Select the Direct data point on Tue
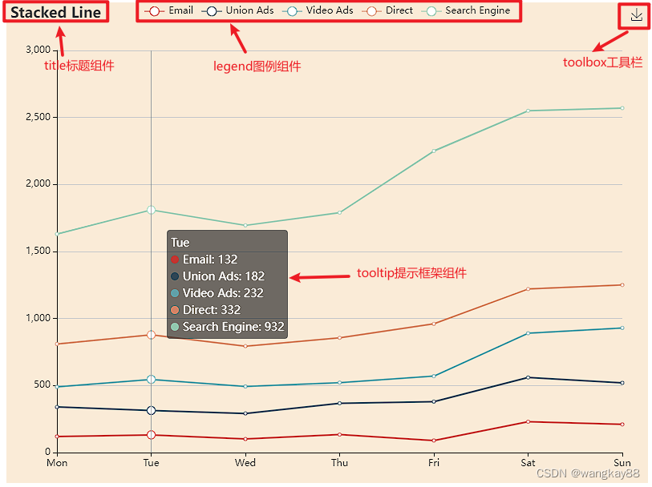 [x=152, y=335]
